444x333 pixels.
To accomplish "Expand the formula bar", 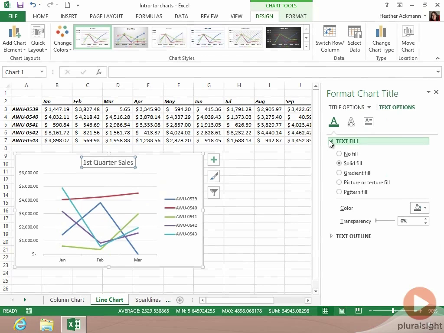I will (x=438, y=72).
